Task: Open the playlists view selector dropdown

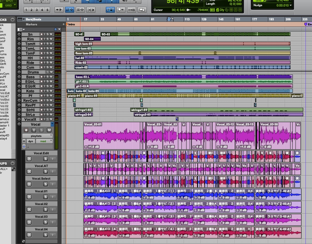Action: point(38,136)
